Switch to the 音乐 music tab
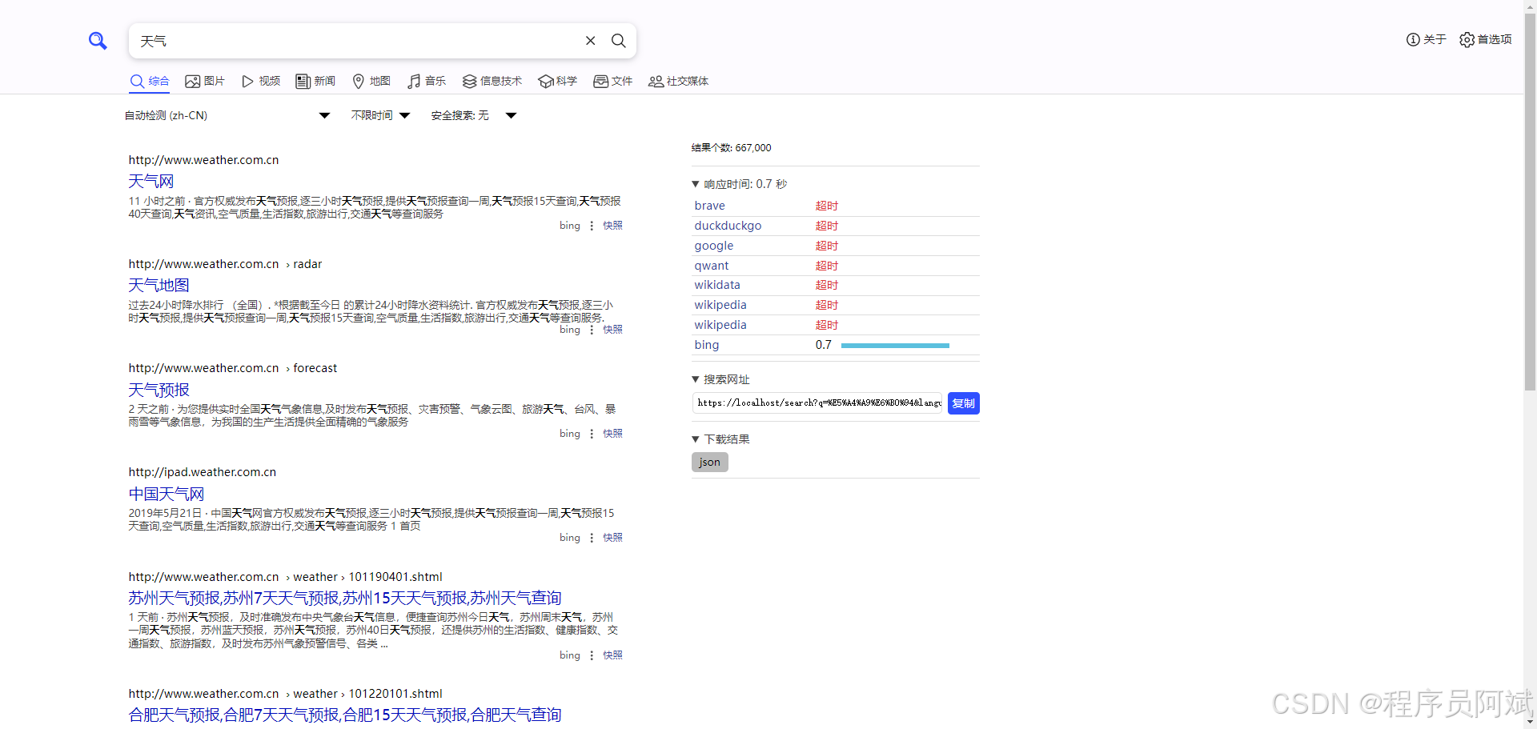 [x=427, y=81]
